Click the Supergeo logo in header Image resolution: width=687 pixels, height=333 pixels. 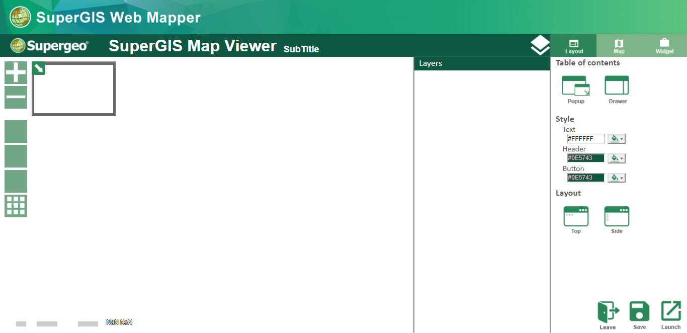(x=49, y=46)
